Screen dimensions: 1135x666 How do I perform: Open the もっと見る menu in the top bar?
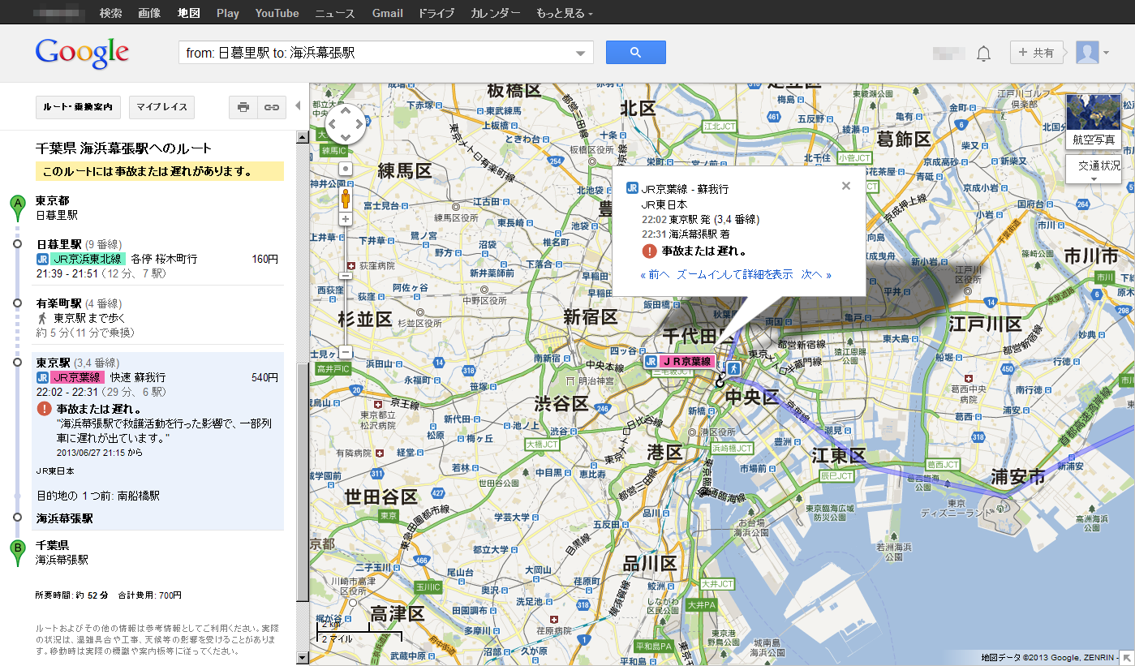point(564,13)
